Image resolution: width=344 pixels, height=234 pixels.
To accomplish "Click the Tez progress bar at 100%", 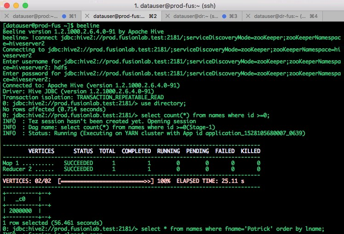I will (x=106, y=181).
